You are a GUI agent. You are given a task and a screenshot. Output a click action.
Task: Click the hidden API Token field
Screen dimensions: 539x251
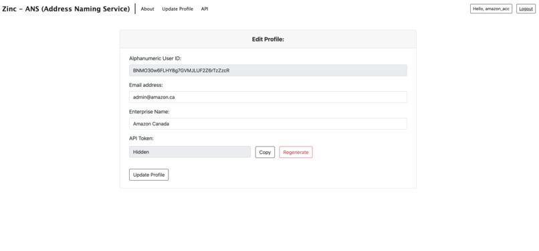point(190,152)
